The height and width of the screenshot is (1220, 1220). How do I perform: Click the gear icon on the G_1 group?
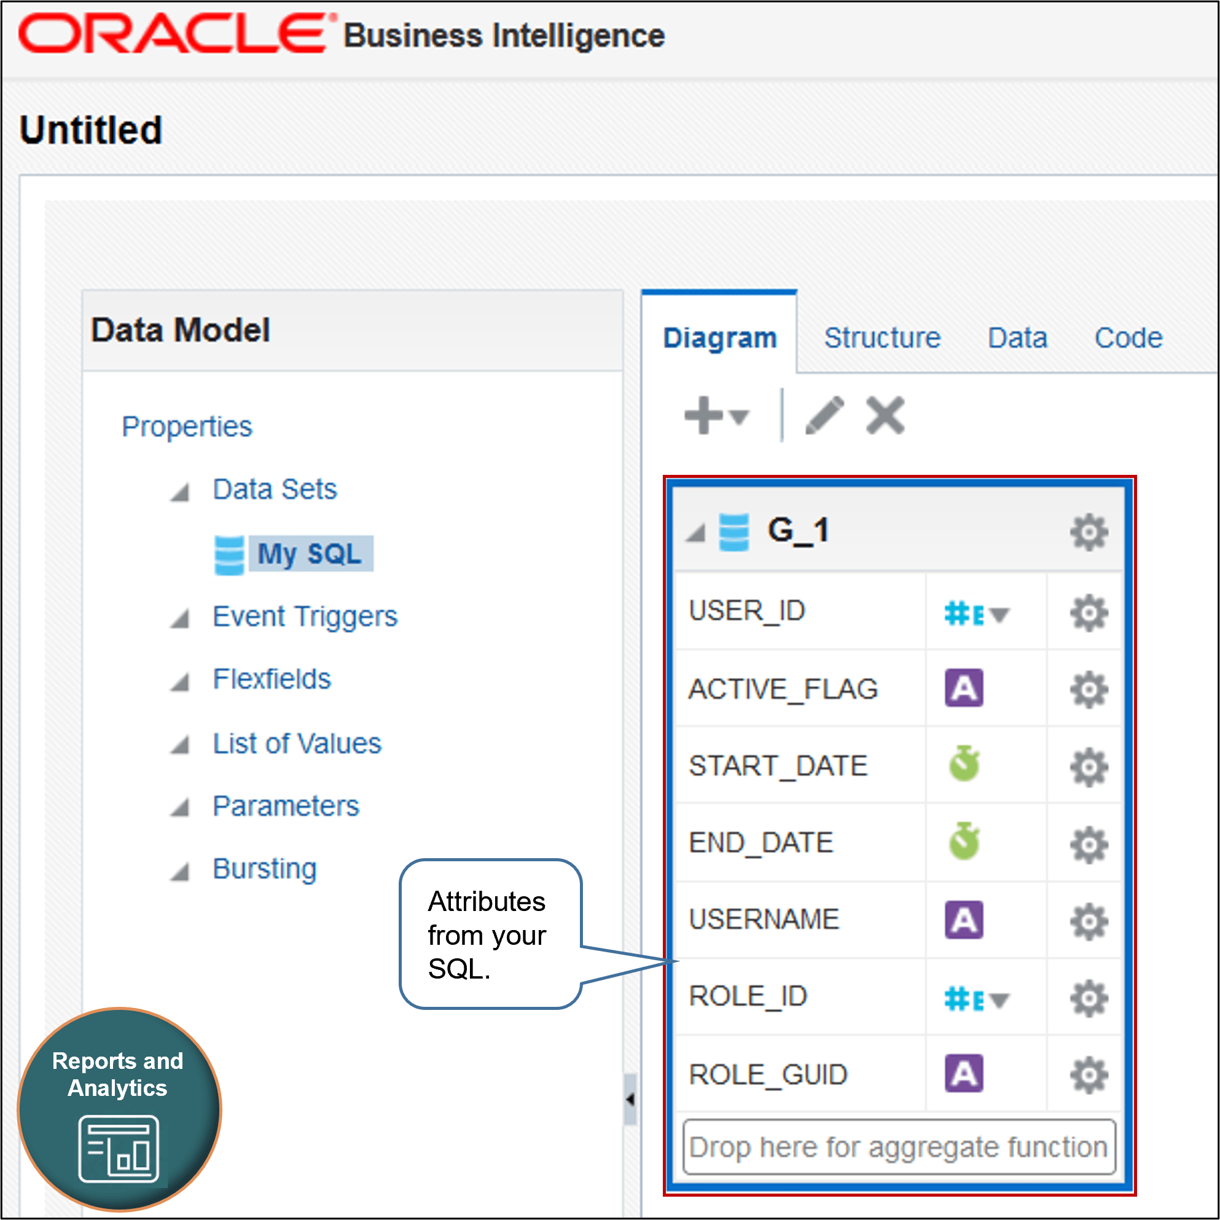1087,532
